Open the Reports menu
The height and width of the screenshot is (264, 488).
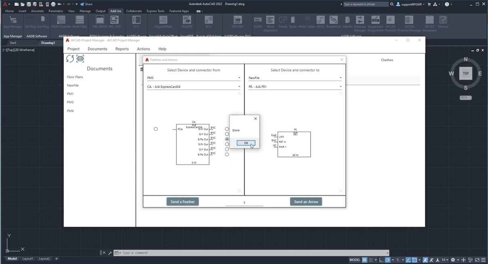122,49
